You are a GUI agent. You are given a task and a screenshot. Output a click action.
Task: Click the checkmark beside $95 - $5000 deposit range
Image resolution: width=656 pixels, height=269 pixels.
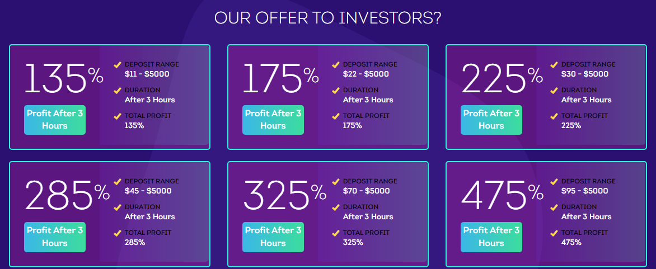click(x=554, y=182)
